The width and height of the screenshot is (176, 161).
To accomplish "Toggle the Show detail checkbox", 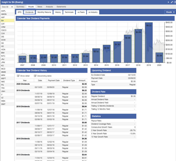I will point(18,76).
